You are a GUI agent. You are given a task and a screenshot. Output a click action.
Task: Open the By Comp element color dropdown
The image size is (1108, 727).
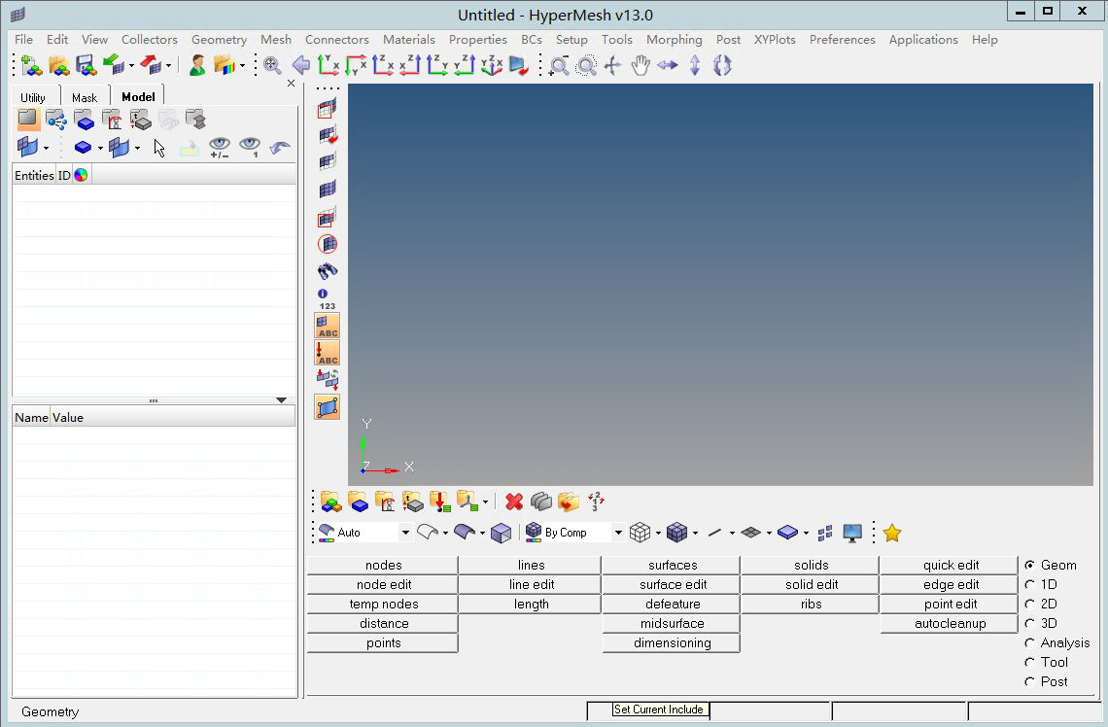tap(618, 533)
